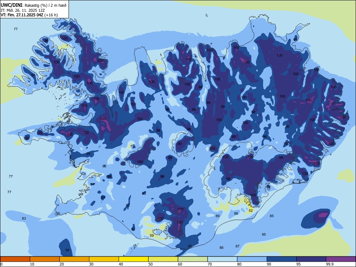Click the map humidity value '89'
This screenshot has height=267, width=356.
tap(218, 216)
